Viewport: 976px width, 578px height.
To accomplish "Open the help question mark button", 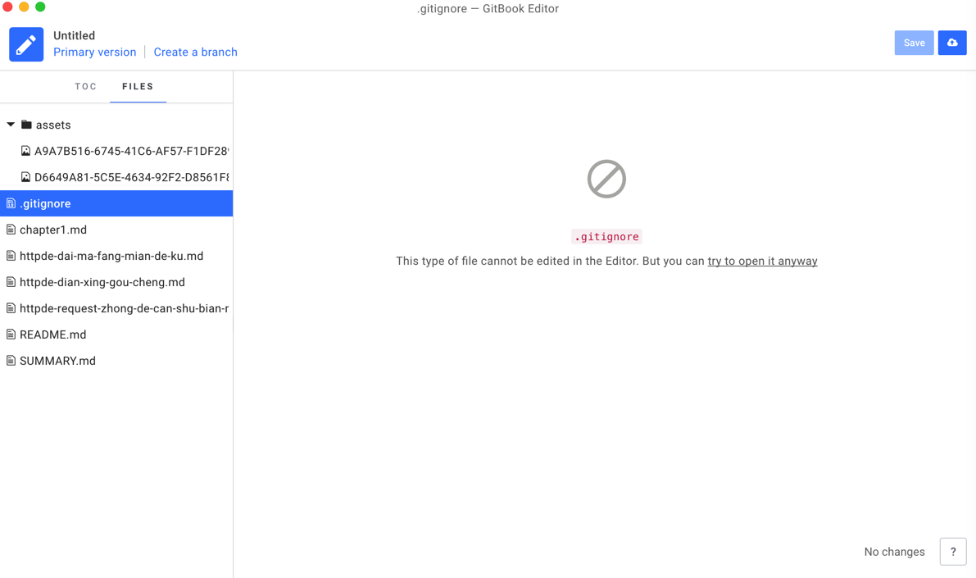I will pyautogui.click(x=952, y=551).
